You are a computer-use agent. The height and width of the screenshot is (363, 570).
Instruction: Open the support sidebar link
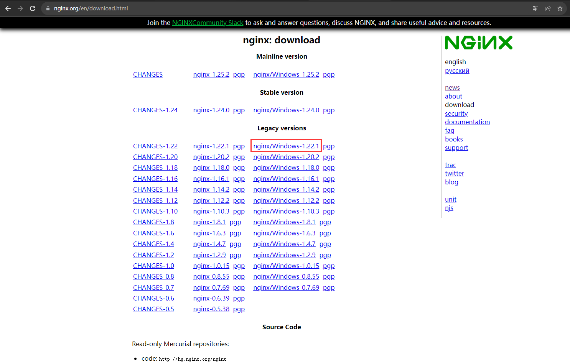click(456, 148)
